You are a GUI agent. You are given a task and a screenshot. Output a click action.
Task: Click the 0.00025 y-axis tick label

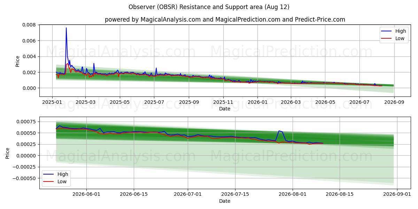point(27,145)
